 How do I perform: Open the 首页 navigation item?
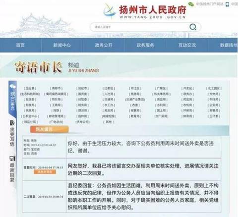(20, 45)
